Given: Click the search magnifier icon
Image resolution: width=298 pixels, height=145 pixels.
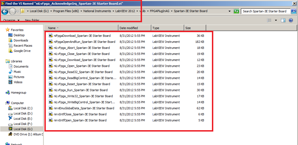Looking at the screenshot, I should tap(293, 11).
